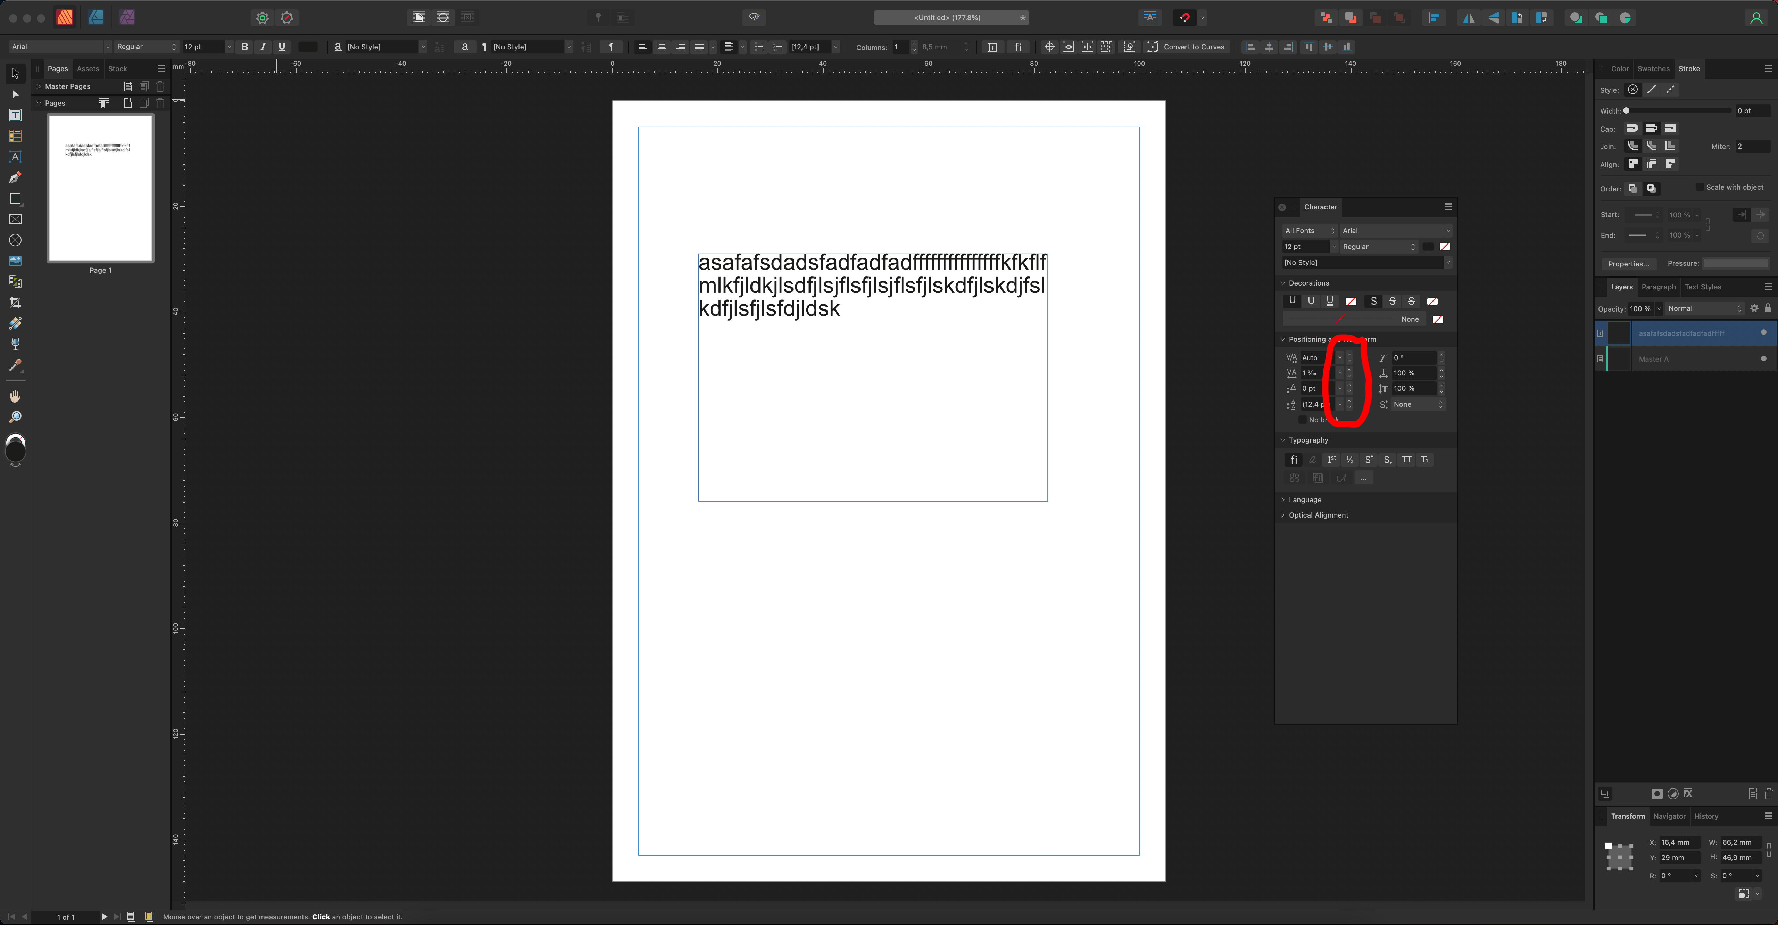1778x925 pixels.
Task: Toggle italic formatting in toolbar
Action: (263, 47)
